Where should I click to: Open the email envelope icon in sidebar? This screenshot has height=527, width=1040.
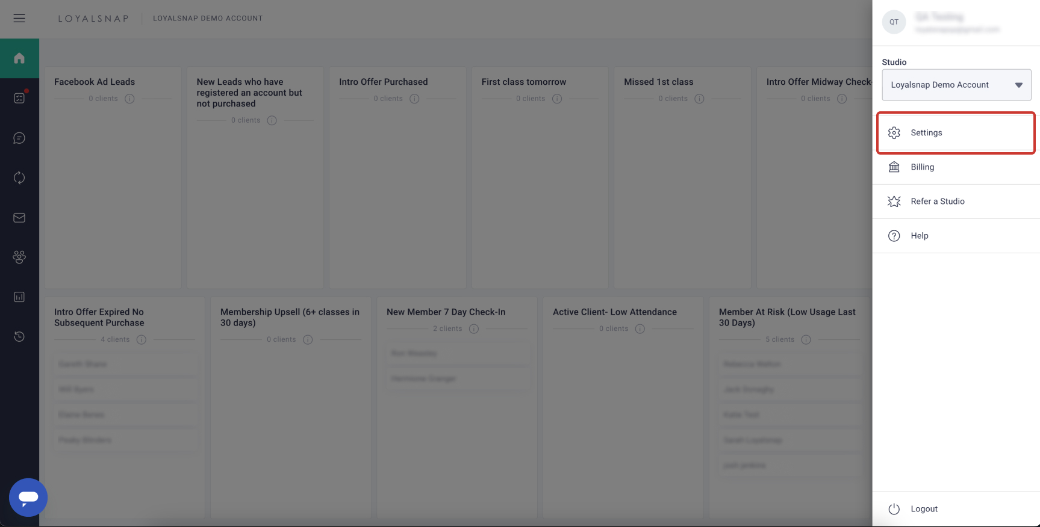(19, 218)
